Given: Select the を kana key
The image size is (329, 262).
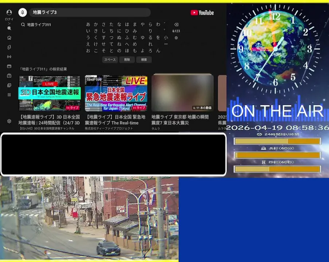Looking at the screenshot, I should [158, 37].
